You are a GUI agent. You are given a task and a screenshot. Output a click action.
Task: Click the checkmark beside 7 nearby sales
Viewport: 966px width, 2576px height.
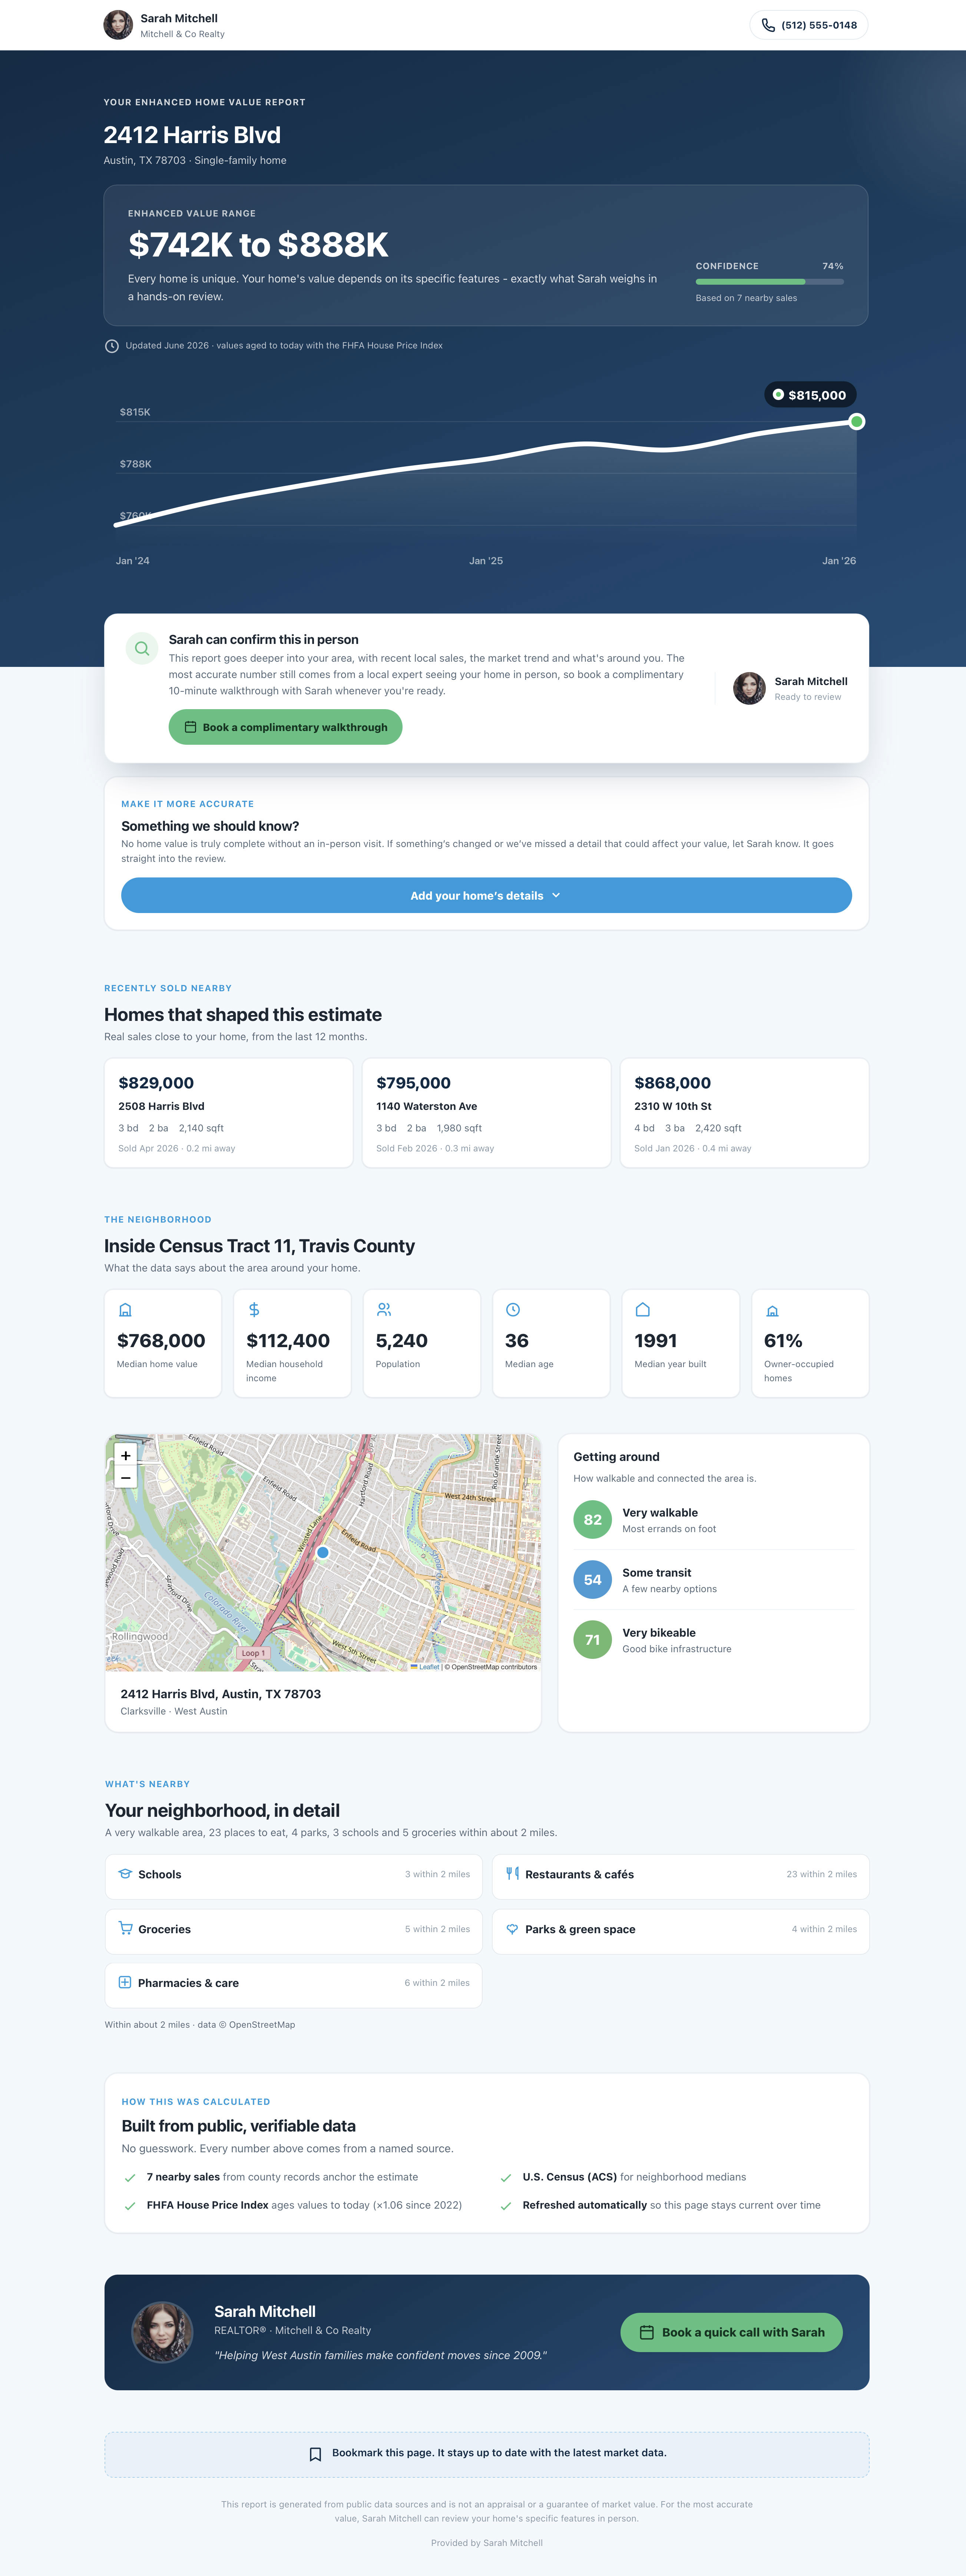pos(130,2177)
